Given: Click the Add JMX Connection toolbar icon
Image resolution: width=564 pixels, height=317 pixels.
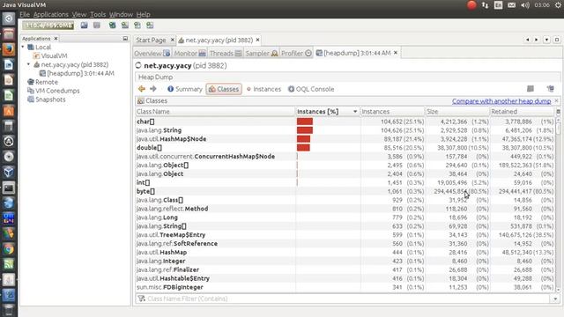Looking at the screenshot, I should click(x=125, y=26).
